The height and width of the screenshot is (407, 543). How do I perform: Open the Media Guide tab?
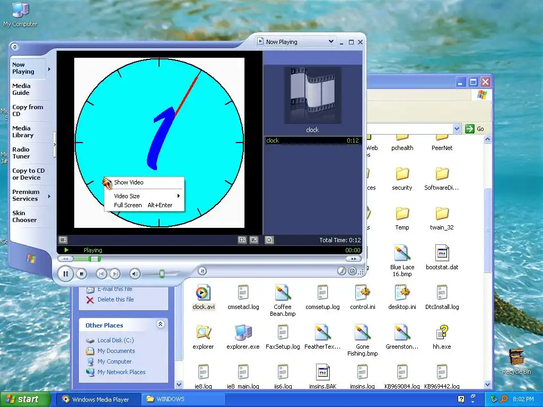tap(21, 89)
